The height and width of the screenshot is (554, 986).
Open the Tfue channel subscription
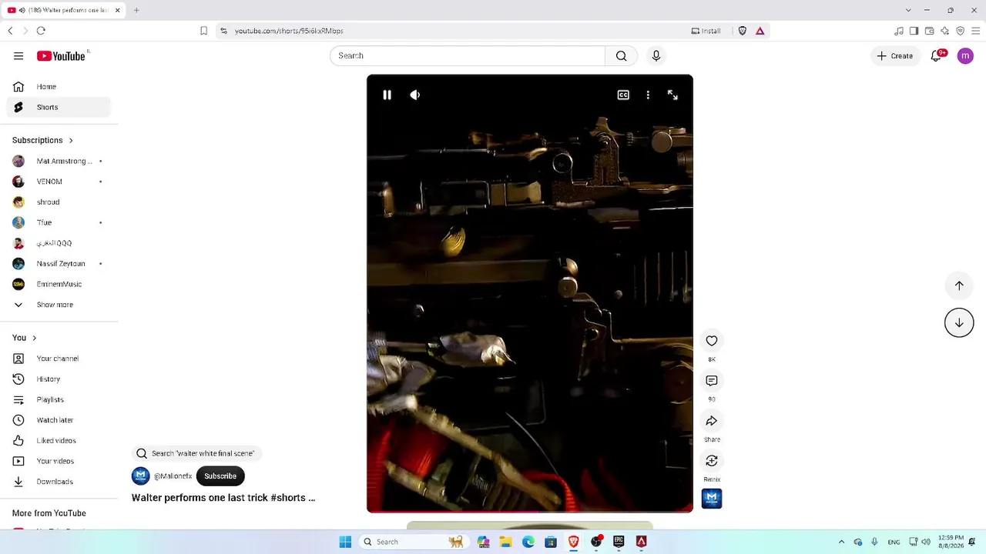point(59,222)
